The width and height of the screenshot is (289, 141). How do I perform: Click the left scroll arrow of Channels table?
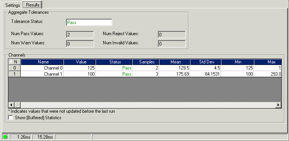point(11,105)
